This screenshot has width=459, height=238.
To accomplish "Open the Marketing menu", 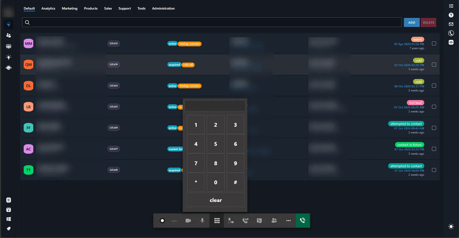I will 70,9.
